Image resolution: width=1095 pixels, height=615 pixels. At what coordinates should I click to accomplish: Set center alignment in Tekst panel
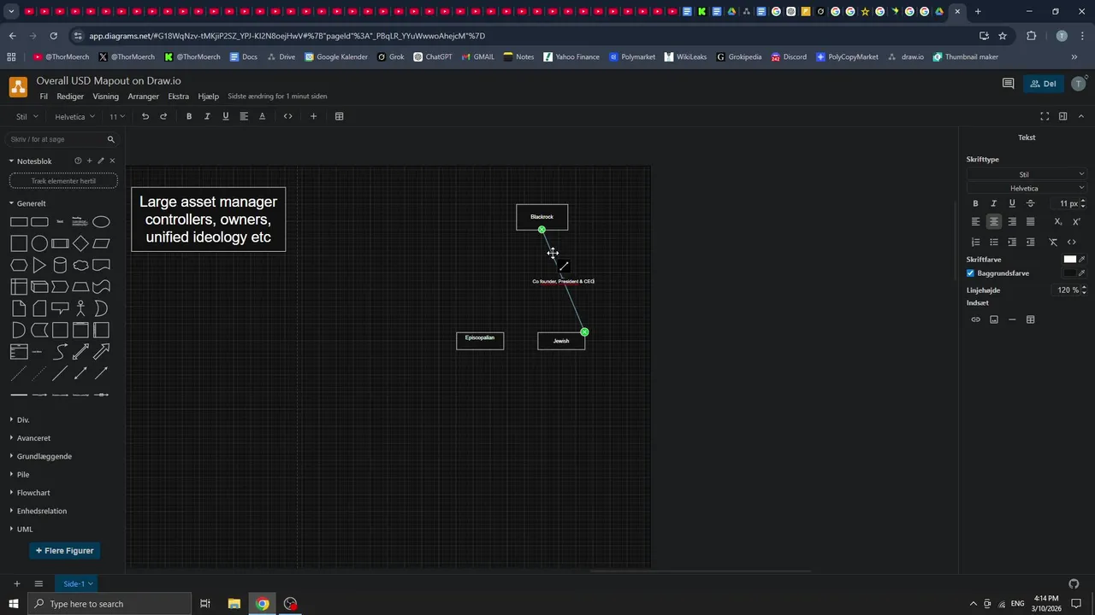(x=993, y=221)
